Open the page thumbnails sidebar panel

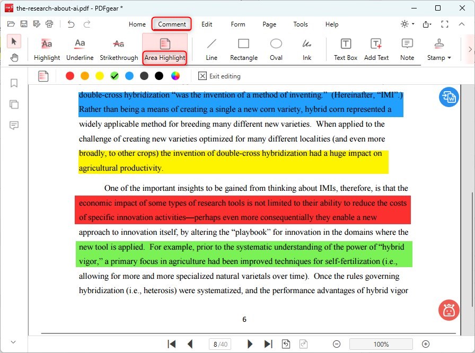coord(14,104)
